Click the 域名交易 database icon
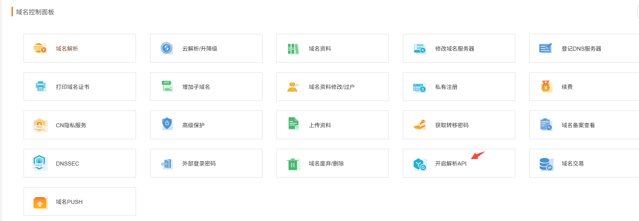The height and width of the screenshot is (221, 639). 546,164
